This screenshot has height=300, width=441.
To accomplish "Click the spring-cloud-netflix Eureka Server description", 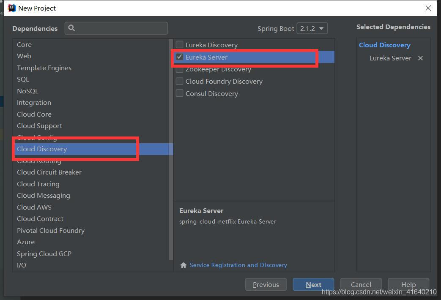I will pos(227,221).
